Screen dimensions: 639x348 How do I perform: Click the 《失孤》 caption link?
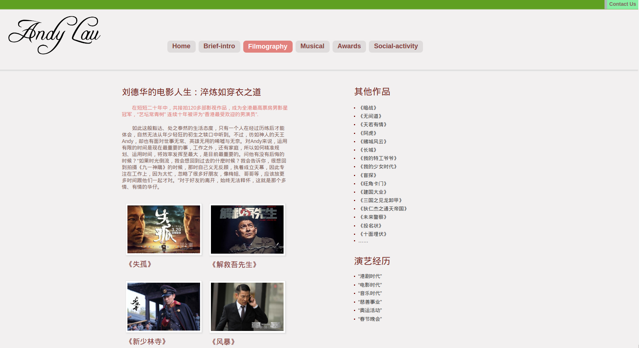pyautogui.click(x=140, y=264)
